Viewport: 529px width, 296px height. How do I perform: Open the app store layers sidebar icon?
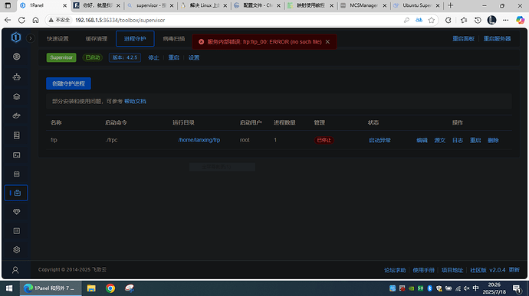pyautogui.click(x=16, y=96)
